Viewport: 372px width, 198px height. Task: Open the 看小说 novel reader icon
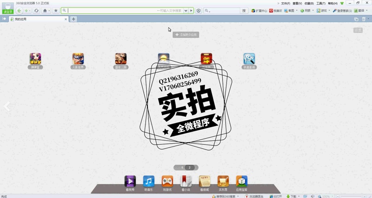click(186, 181)
